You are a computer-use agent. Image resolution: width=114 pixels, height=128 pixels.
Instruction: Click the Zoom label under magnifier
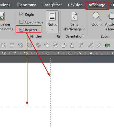pyautogui.click(x=97, y=24)
